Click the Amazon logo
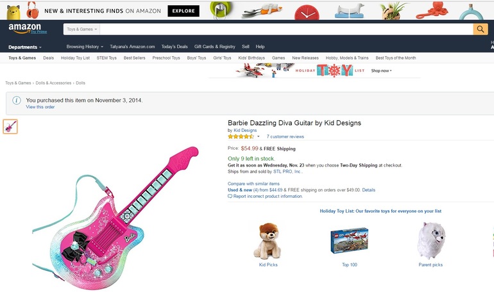The image size is (494, 292). tap(24, 29)
